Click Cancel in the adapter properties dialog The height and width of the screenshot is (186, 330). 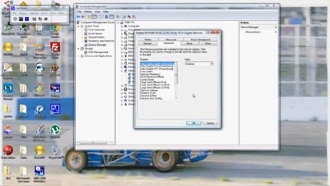coord(210,123)
